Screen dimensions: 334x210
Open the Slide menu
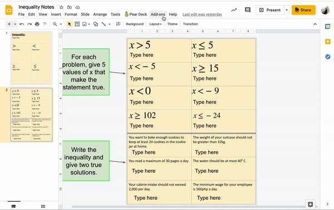click(85, 14)
